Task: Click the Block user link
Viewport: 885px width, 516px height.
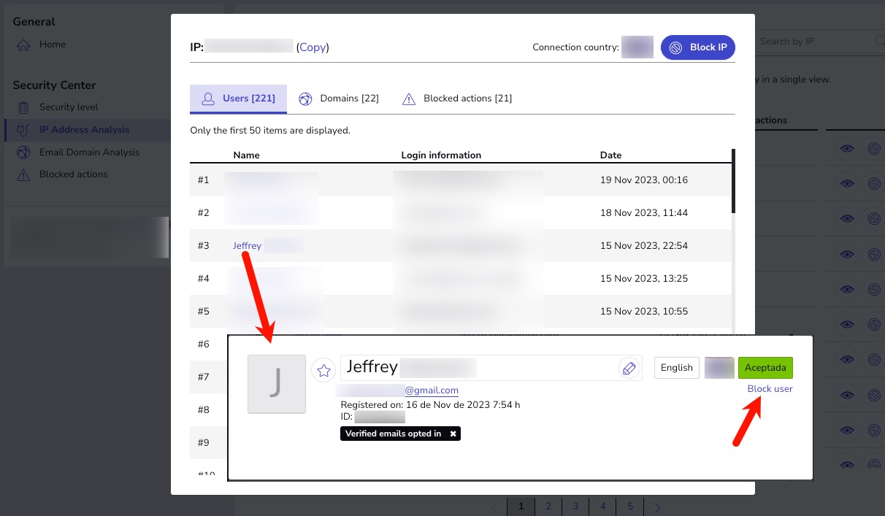Action: pyautogui.click(x=770, y=389)
